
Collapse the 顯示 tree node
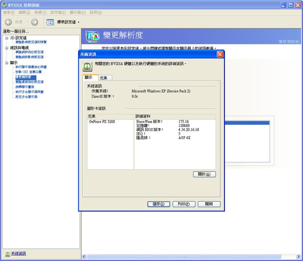pyautogui.click(x=6, y=63)
